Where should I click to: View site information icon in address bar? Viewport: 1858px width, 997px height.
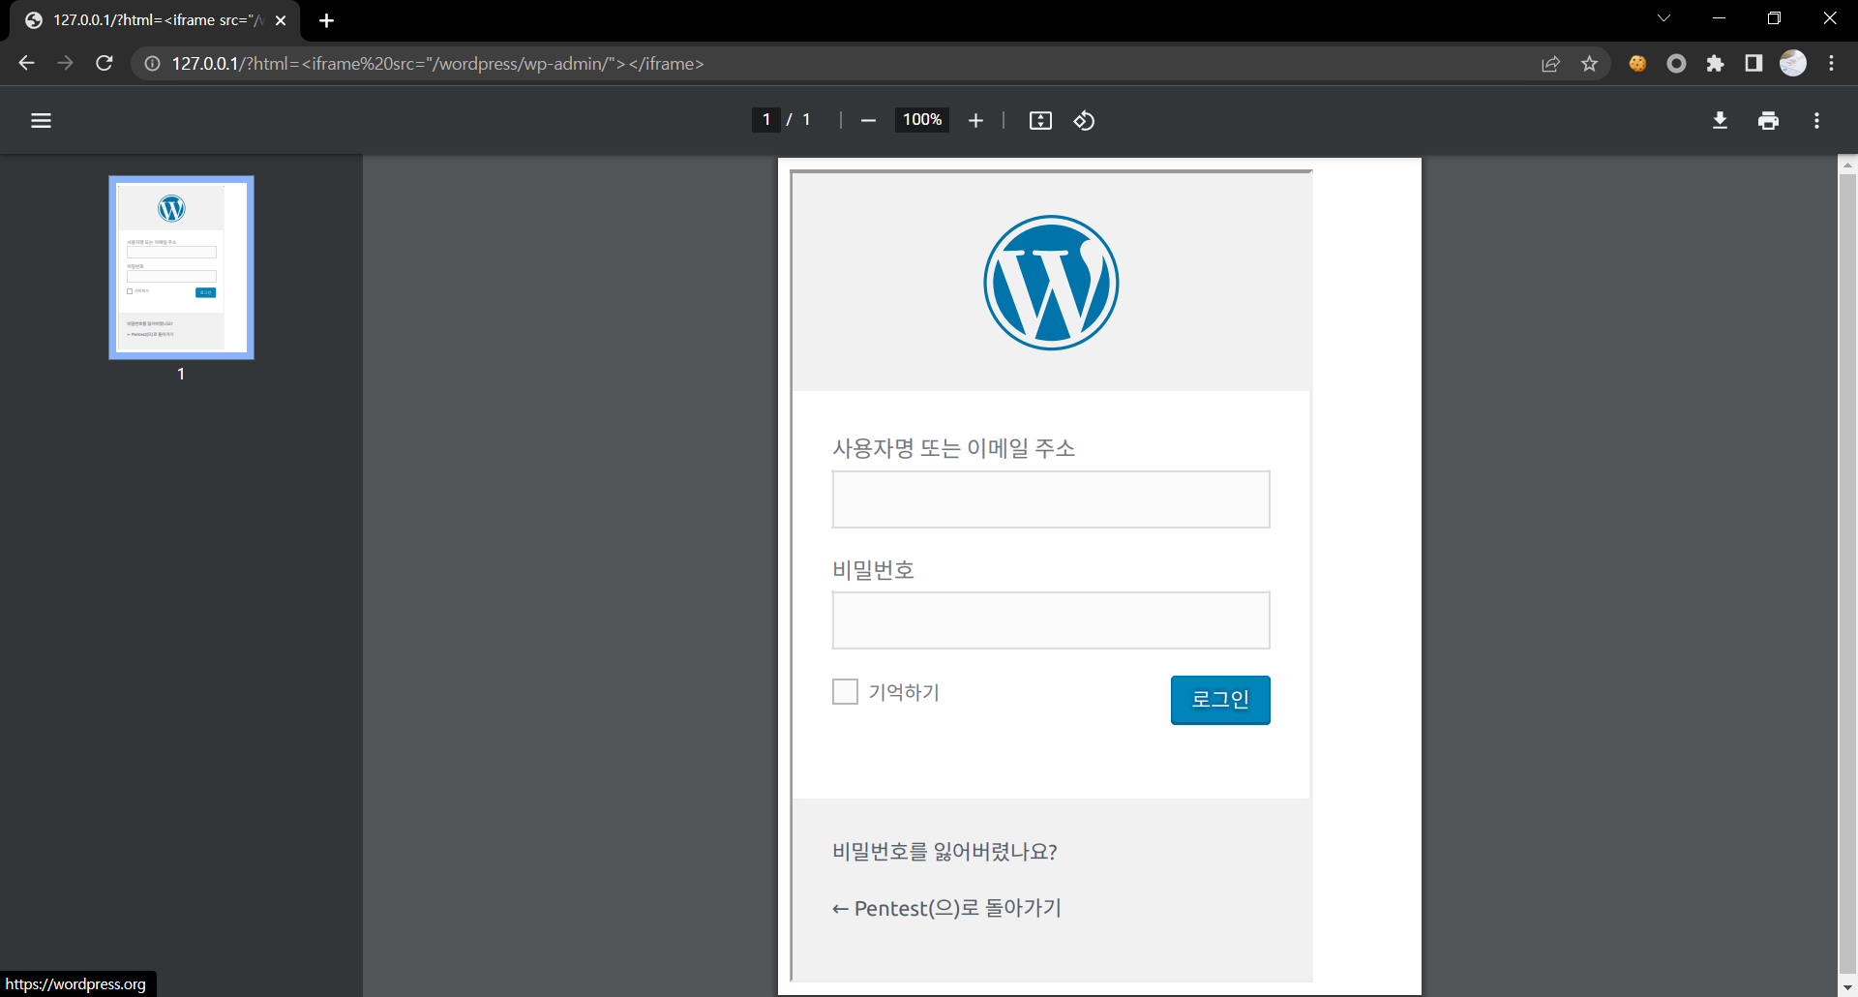click(x=152, y=64)
